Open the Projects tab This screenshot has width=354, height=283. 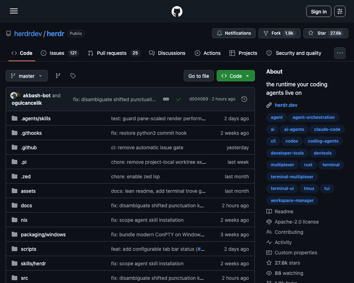pos(243,53)
